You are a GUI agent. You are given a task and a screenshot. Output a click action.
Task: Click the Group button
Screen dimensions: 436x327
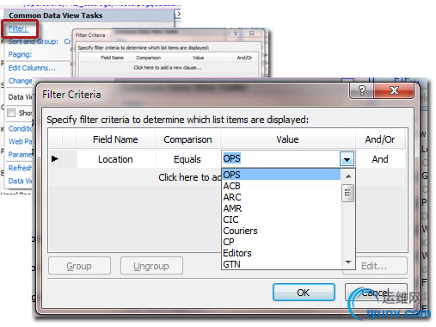pos(79,266)
